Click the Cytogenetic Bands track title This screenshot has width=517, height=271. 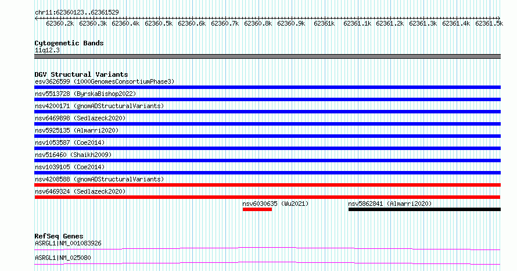69,43
